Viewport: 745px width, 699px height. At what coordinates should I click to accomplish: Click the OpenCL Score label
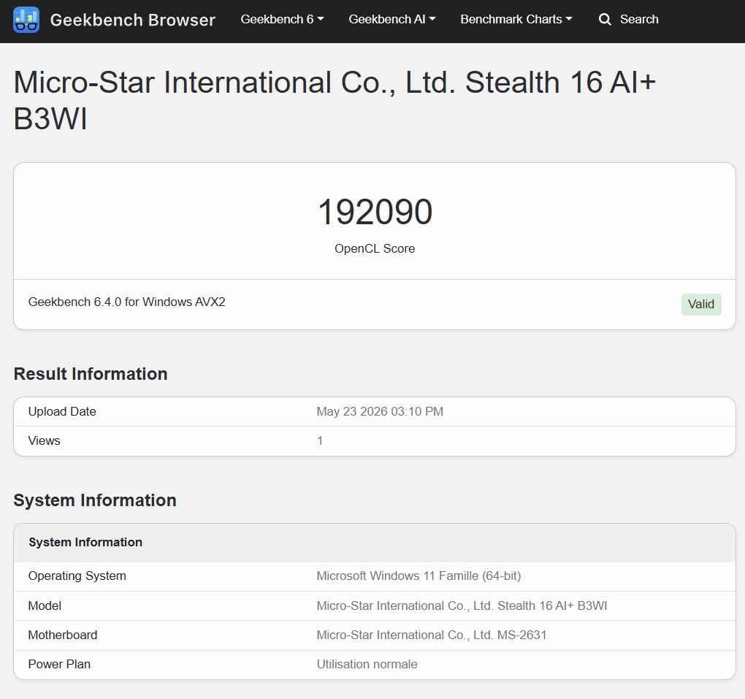[375, 248]
